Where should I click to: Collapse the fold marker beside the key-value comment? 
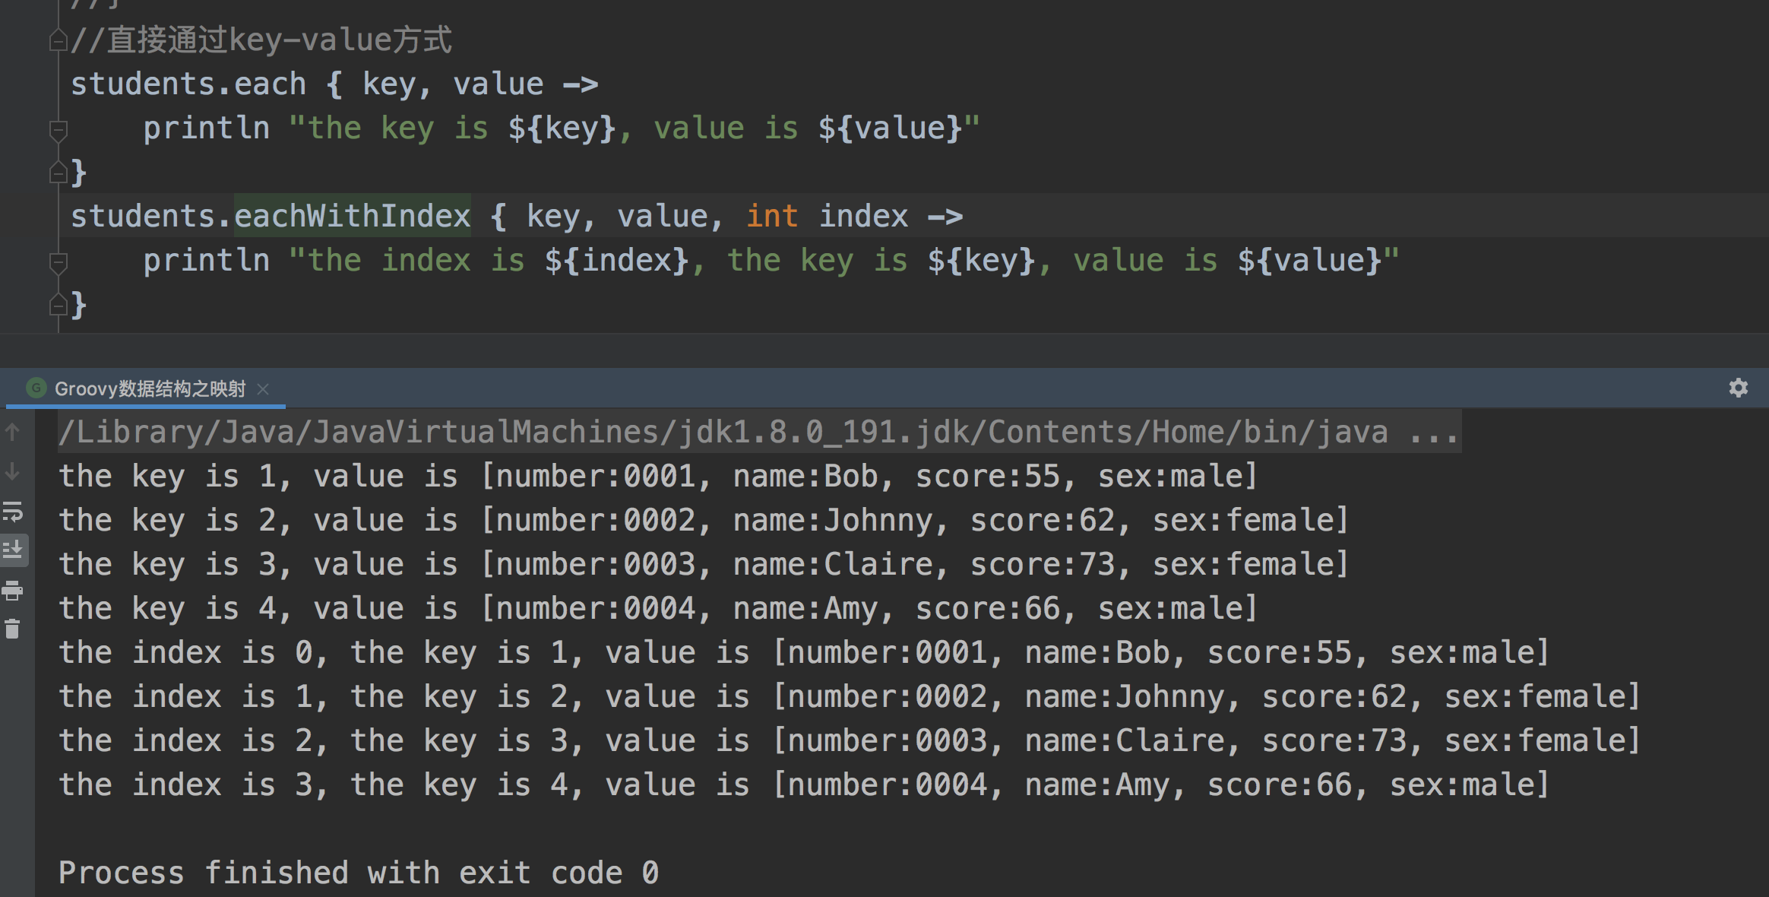coord(58,40)
